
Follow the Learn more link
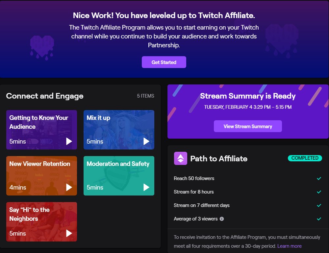289,246
